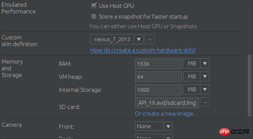Select the nexus_7_2013 skin combo box
The height and width of the screenshot is (139, 253).
click(x=116, y=39)
